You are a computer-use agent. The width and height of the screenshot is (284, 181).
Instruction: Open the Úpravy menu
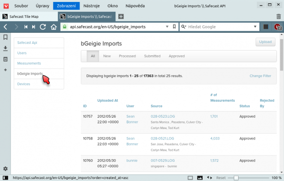click(x=43, y=6)
